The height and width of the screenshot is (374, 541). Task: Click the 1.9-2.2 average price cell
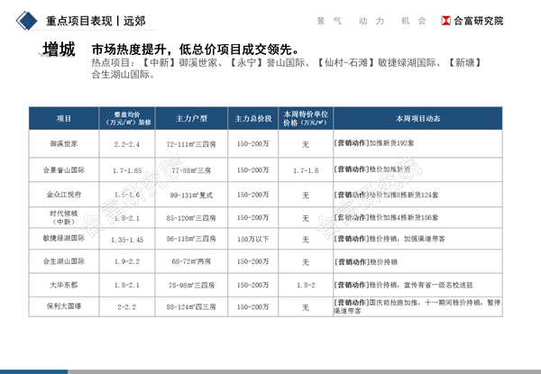127,261
